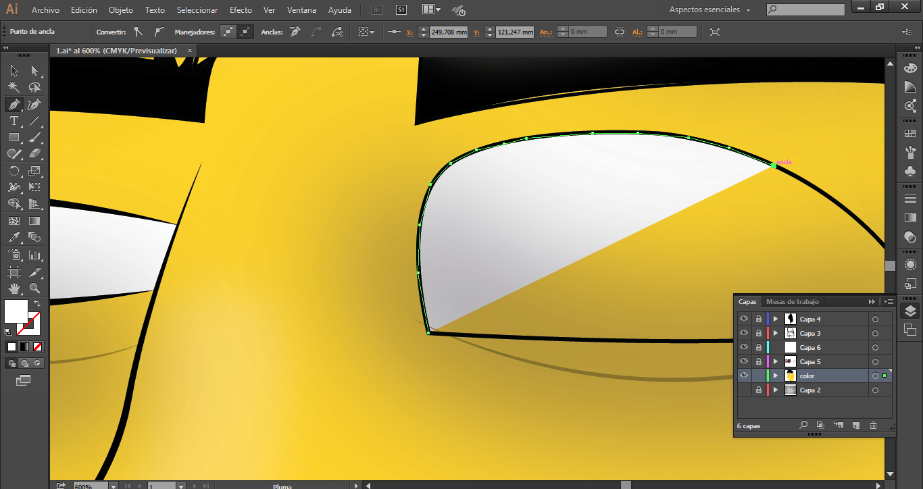The height and width of the screenshot is (489, 923).
Task: Select the Magic Wand tool
Action: [x=14, y=87]
